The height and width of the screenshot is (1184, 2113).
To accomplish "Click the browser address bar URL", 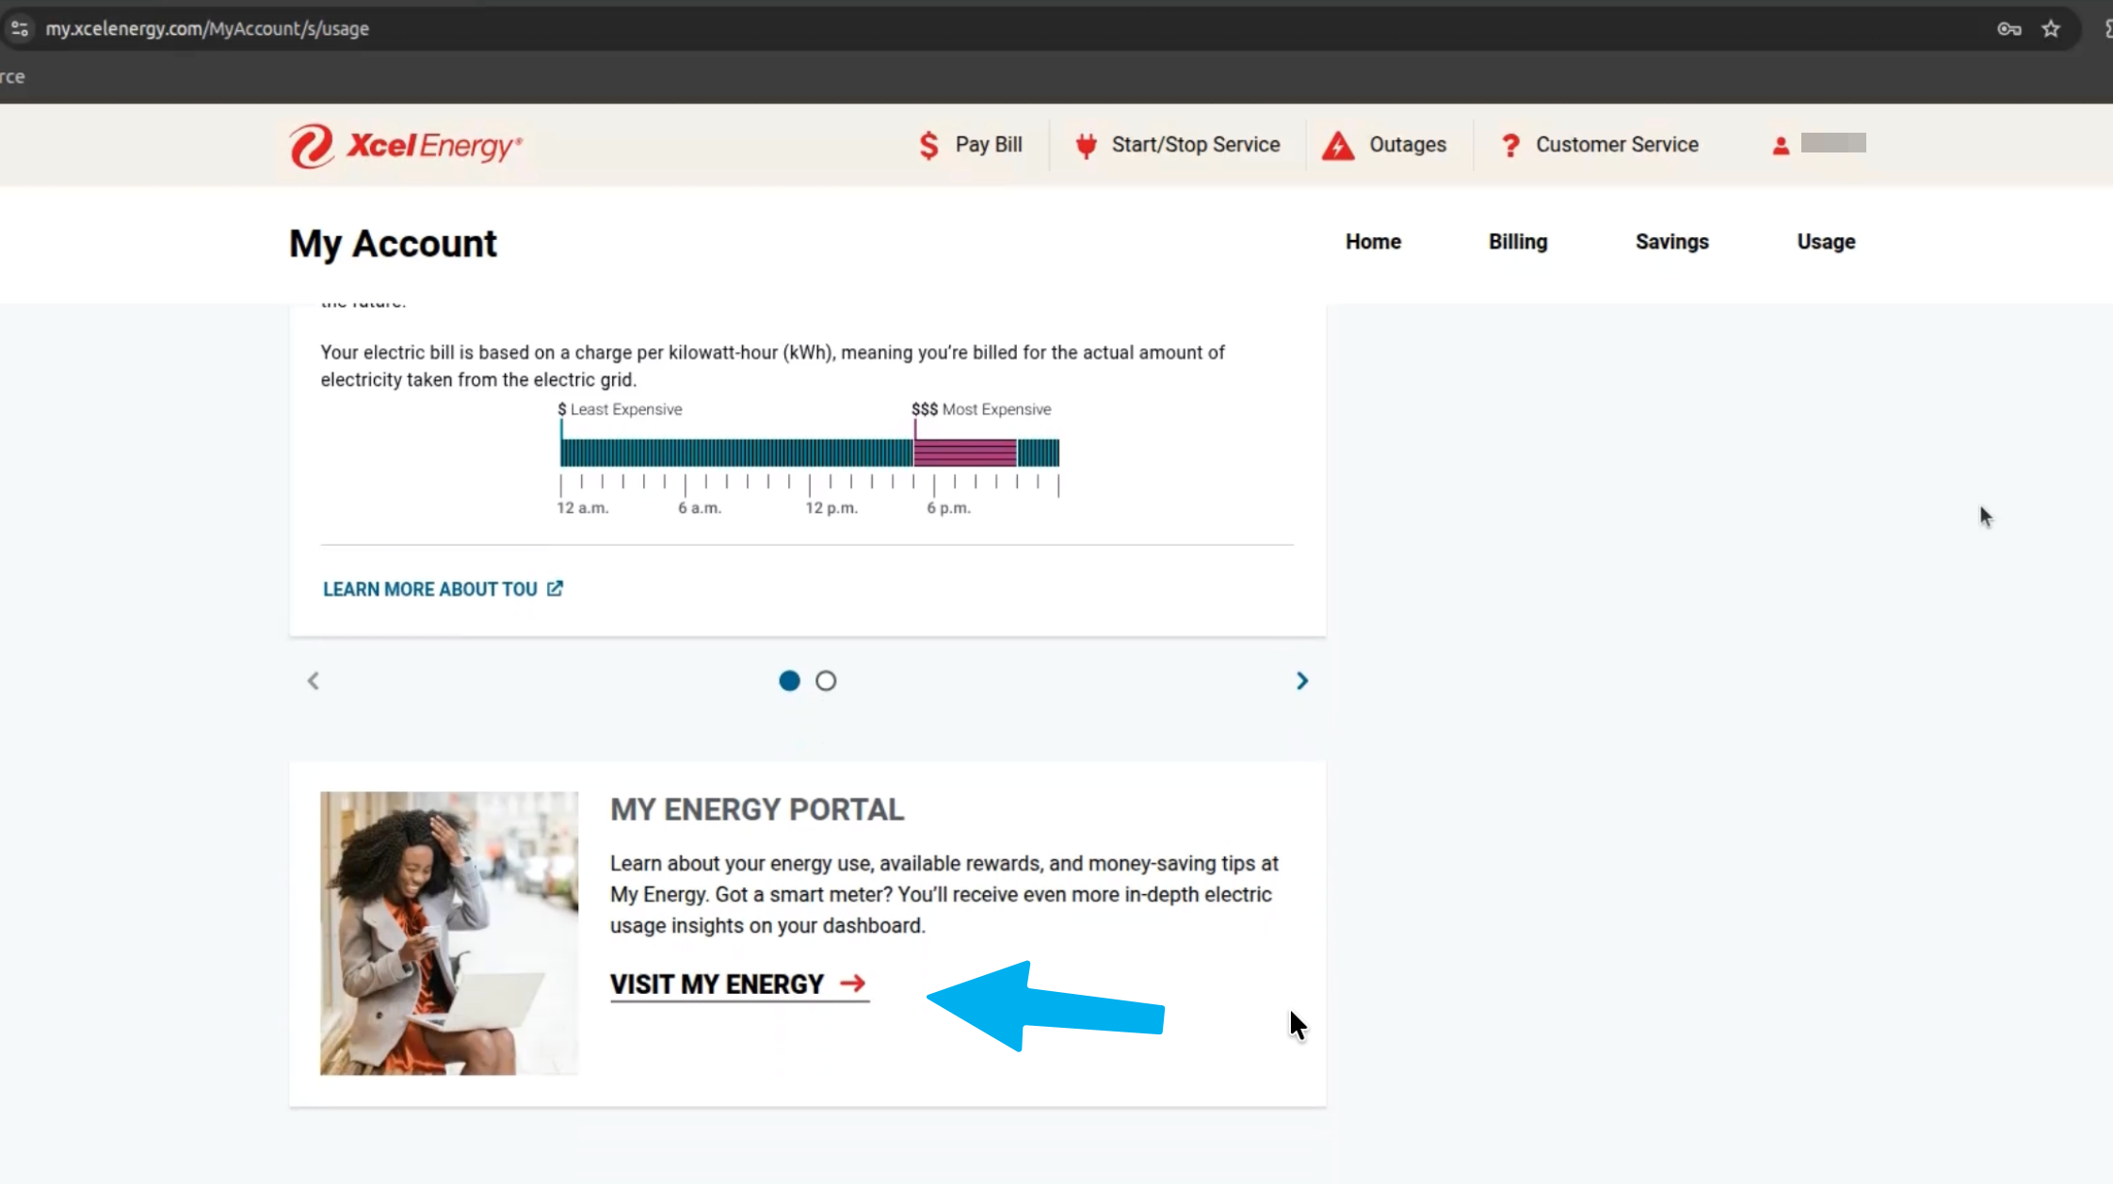I will pyautogui.click(x=207, y=29).
